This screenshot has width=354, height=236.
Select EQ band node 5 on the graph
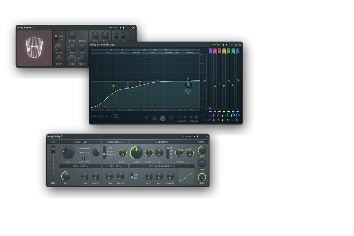click(157, 81)
